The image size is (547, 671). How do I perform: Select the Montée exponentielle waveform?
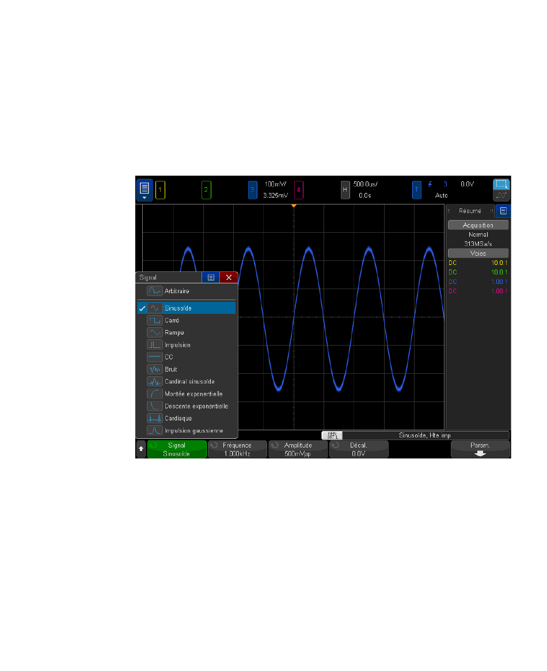[x=187, y=394]
